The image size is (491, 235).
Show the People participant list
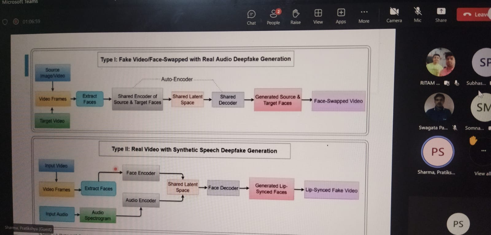[x=273, y=17]
